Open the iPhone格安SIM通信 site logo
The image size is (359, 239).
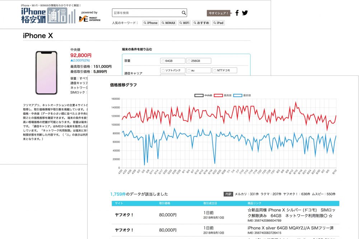pyautogui.click(x=48, y=15)
